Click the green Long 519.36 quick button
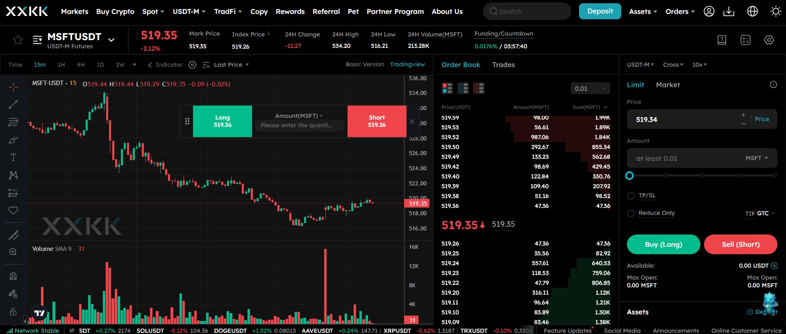This screenshot has height=334, width=786. [x=223, y=121]
